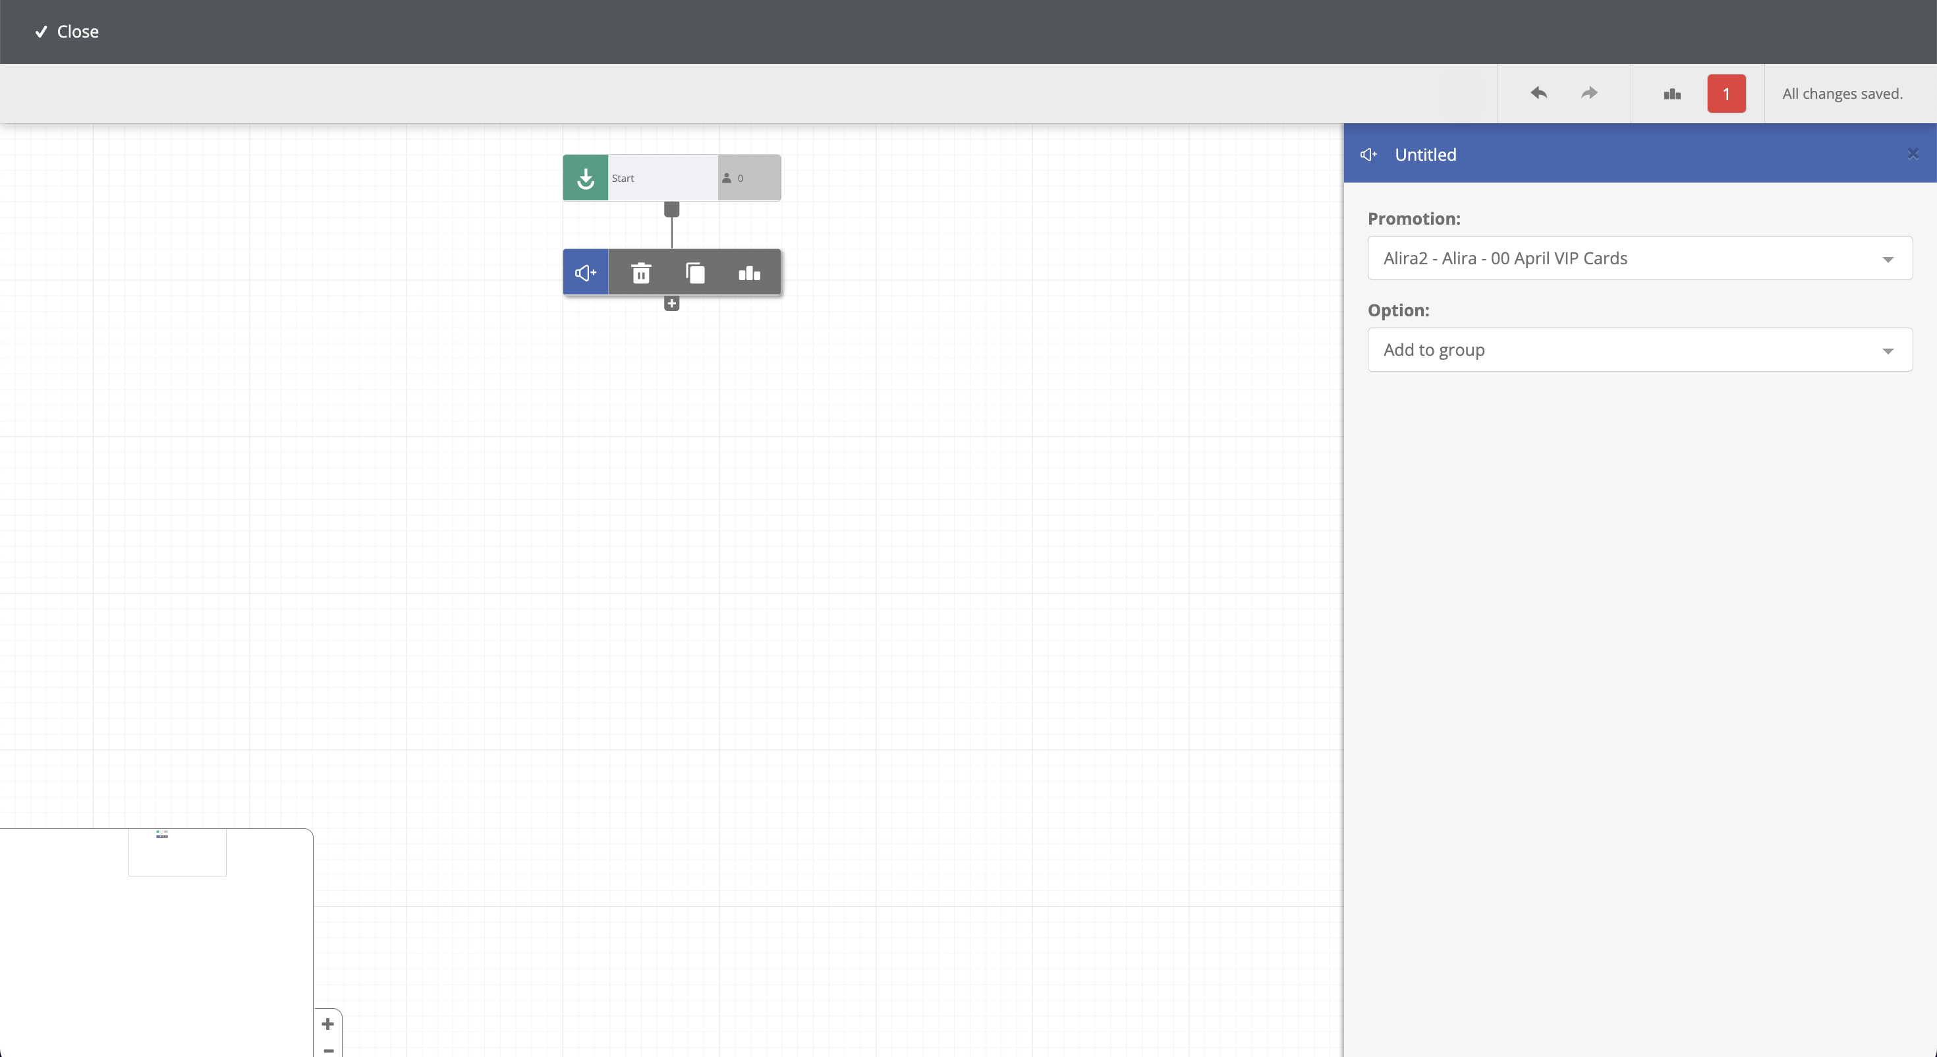Click the duplicate/copy icon on the node
This screenshot has width=1937, height=1057.
click(694, 272)
